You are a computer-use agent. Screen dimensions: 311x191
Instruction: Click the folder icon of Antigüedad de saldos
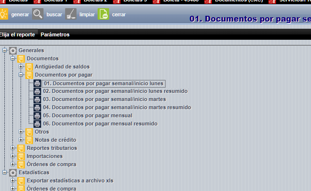[x=29, y=67]
